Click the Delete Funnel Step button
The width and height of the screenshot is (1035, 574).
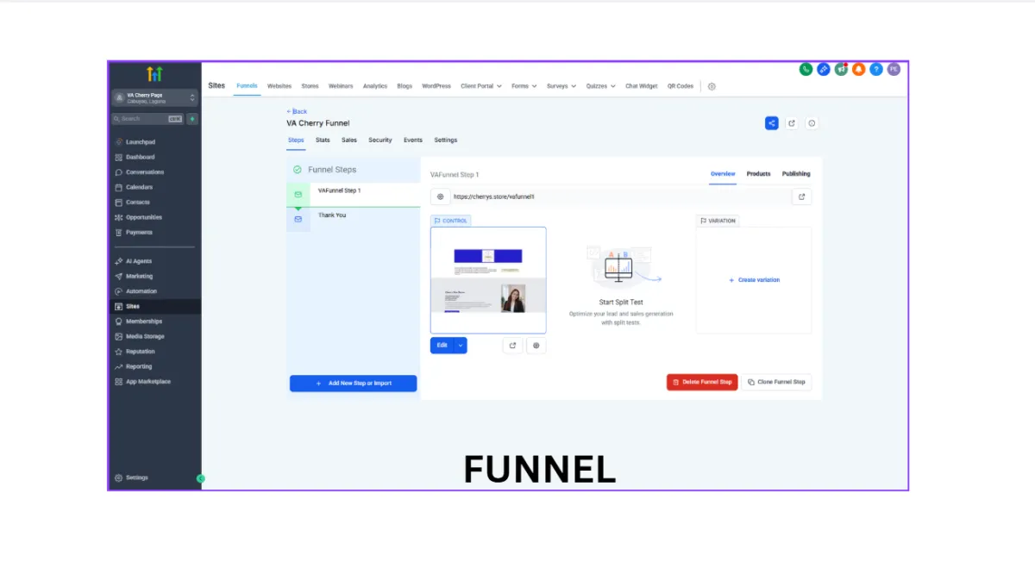[702, 382]
